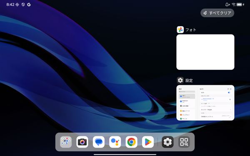This screenshot has height=156, width=250.
Task: Open the app search grid icon in dock
Action: click(x=184, y=142)
